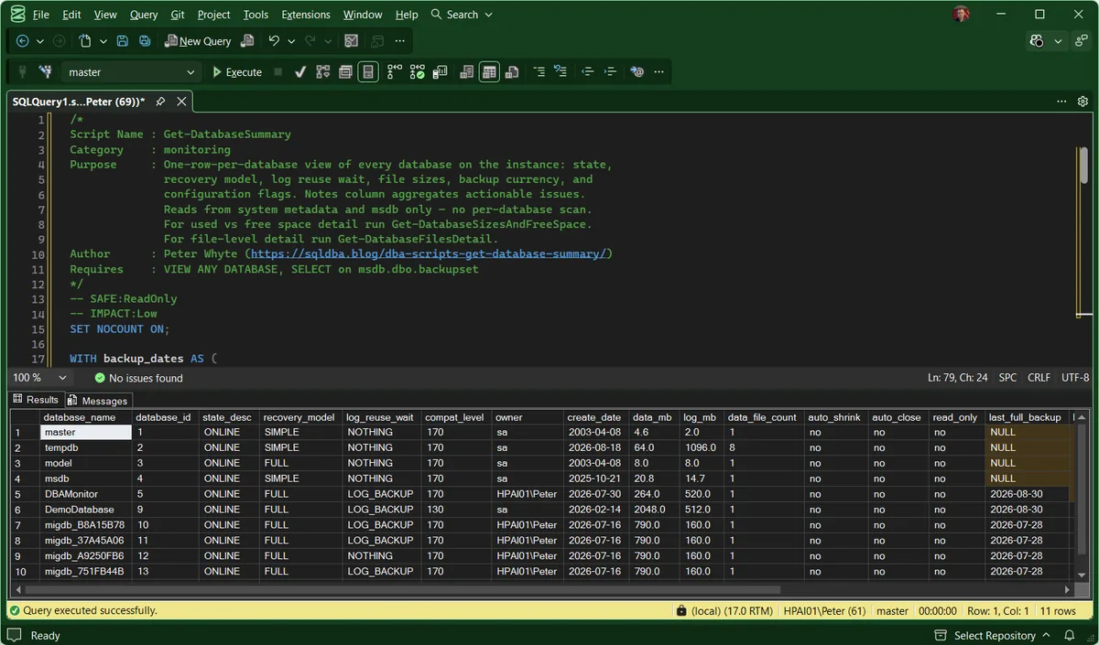Open the user account avatar
1099x645 pixels.
coord(961,15)
